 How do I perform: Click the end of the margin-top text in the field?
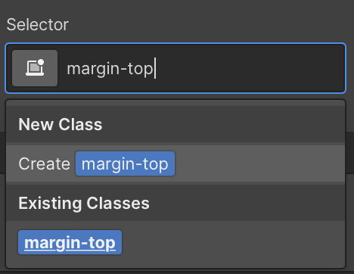pos(154,69)
